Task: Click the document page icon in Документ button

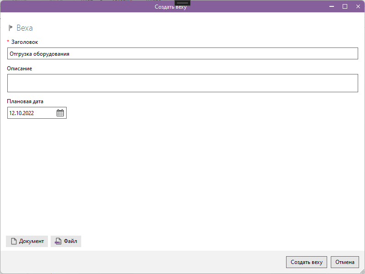Action: pos(14,242)
